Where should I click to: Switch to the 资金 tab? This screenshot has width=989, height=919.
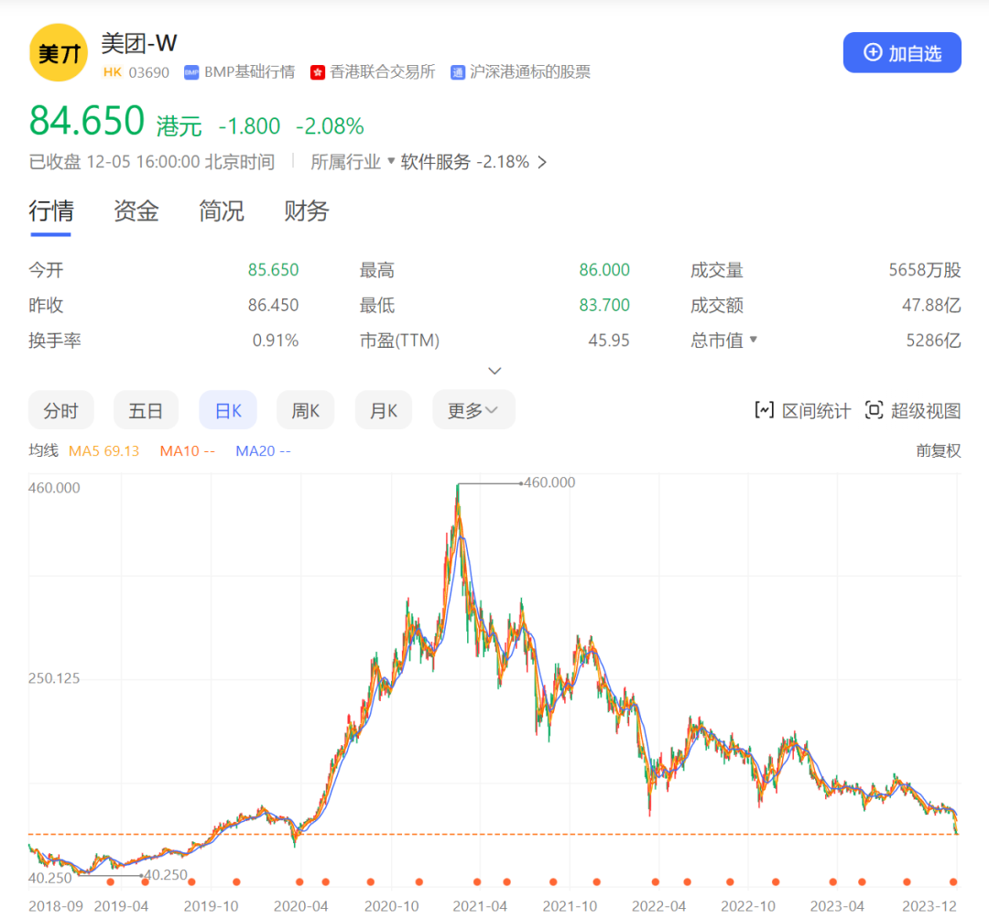click(136, 211)
